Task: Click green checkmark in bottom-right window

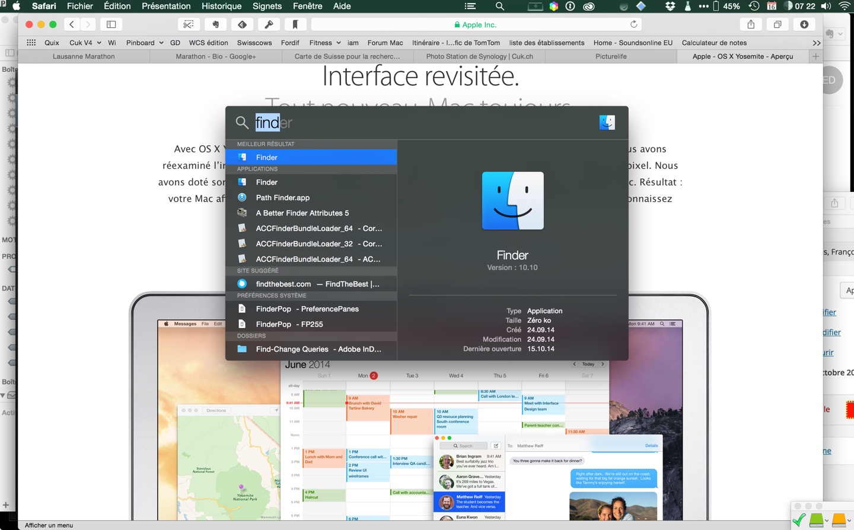Action: [x=799, y=520]
